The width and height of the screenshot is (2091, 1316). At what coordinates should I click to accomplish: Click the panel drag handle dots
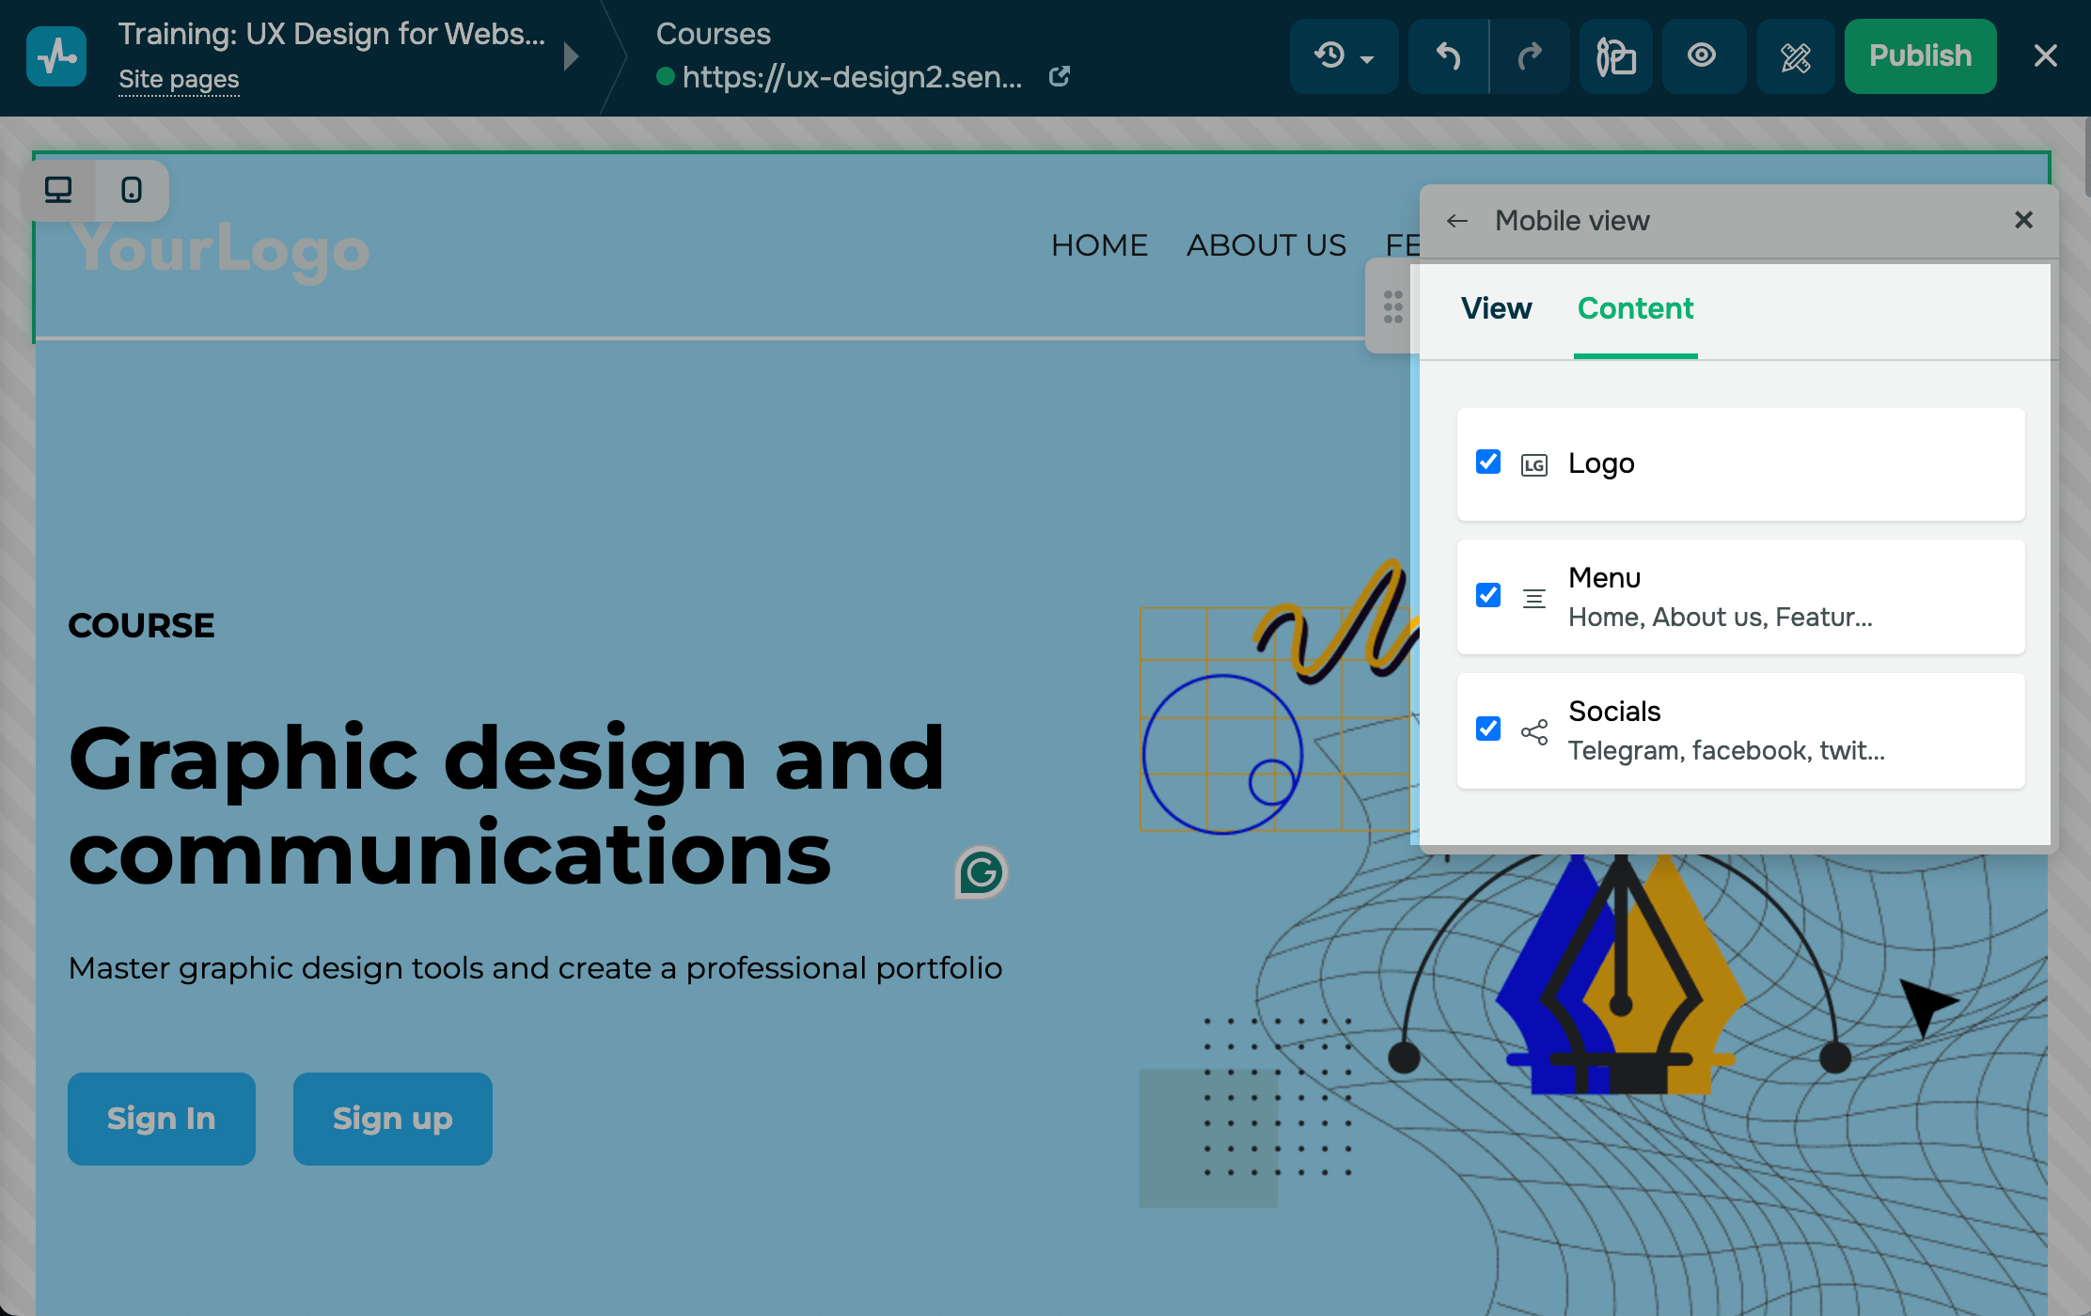click(1392, 306)
